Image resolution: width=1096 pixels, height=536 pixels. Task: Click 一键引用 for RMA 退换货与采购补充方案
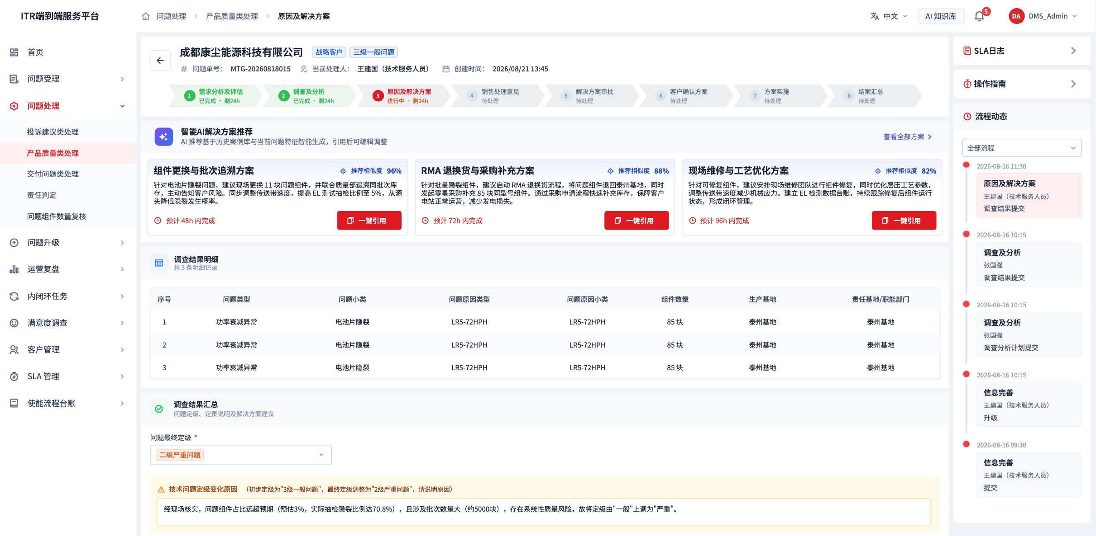click(637, 221)
